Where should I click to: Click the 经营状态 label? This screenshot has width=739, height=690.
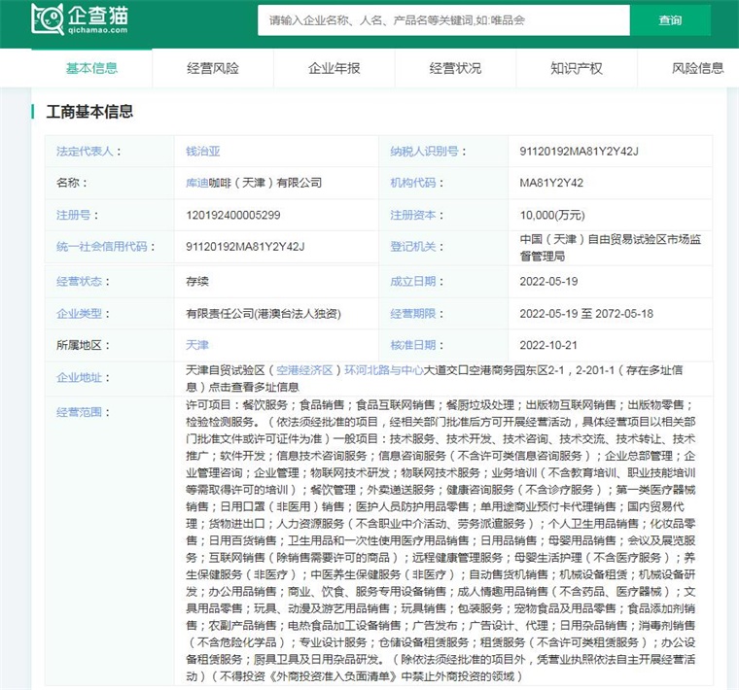83,282
